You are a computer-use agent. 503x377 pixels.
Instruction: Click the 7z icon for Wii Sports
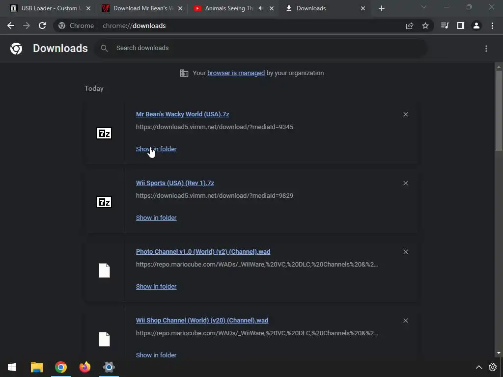tap(104, 202)
